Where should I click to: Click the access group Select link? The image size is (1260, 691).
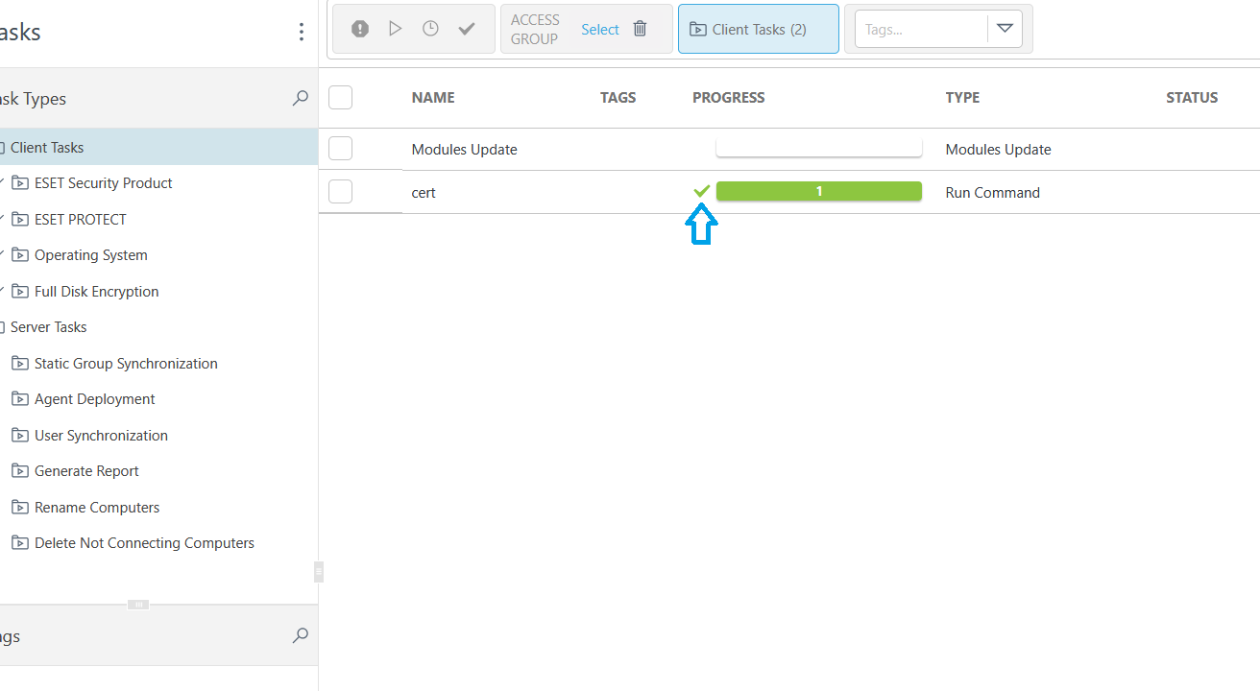600,30
